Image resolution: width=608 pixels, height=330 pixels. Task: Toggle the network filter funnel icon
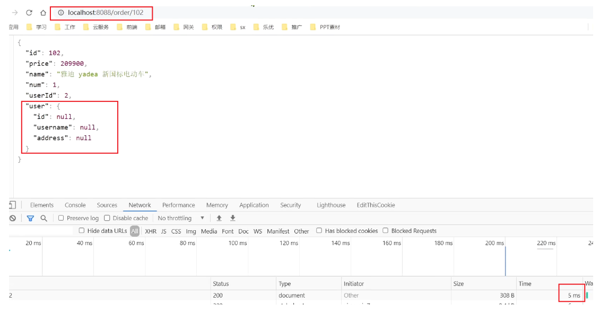click(30, 218)
